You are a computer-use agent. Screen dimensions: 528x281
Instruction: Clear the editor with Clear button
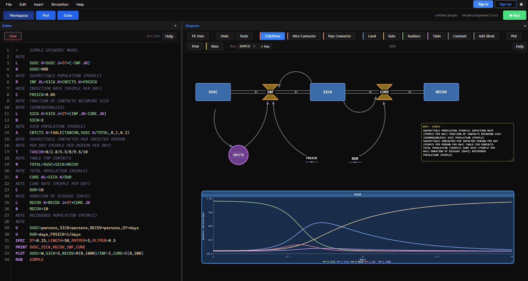click(x=13, y=36)
